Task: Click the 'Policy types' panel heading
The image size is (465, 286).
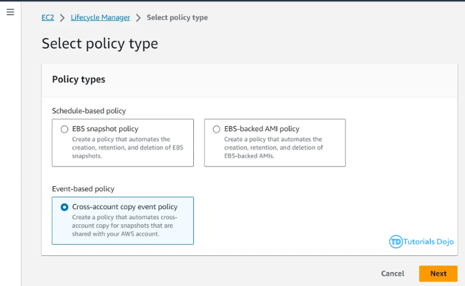Action: pyautogui.click(x=79, y=79)
